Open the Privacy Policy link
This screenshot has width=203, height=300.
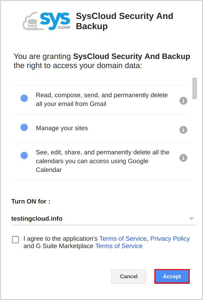pyautogui.click(x=170, y=239)
